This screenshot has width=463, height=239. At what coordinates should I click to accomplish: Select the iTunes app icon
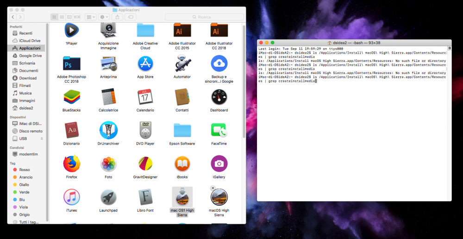(71, 197)
